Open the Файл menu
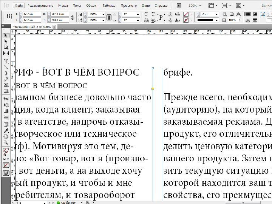This screenshot has height=204, width=272. coord(19,6)
